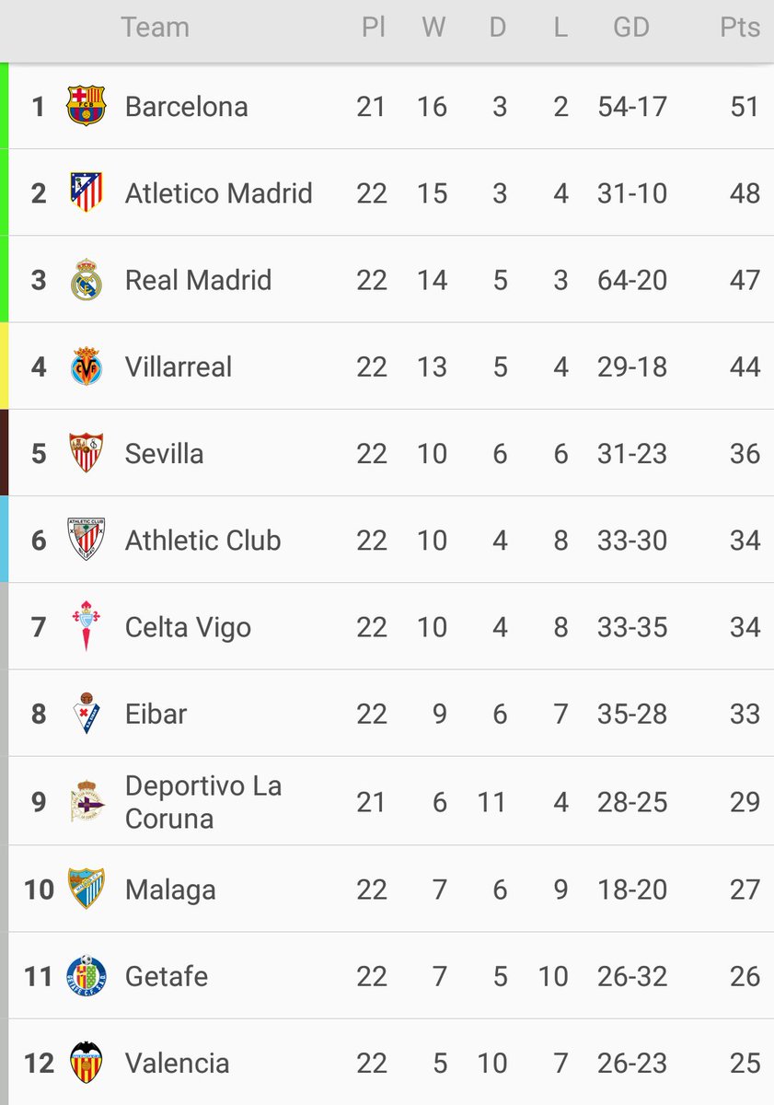The width and height of the screenshot is (774, 1105).
Task: Click the yellow qualification marker beside Villarreal
Action: coord(4,366)
